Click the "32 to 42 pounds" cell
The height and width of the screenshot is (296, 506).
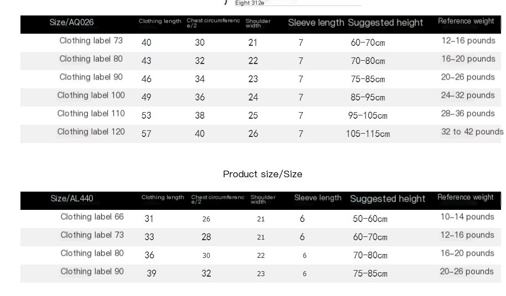click(472, 132)
